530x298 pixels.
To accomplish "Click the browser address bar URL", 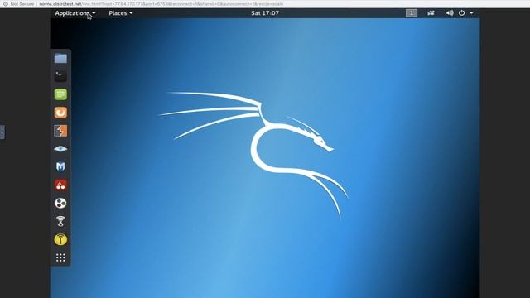I will click(x=161, y=4).
